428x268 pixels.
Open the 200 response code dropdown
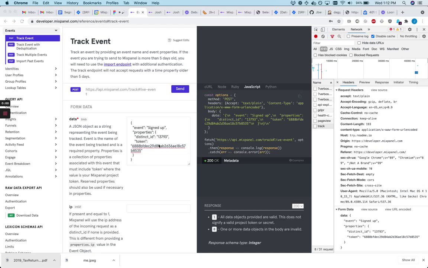[x=298, y=206]
